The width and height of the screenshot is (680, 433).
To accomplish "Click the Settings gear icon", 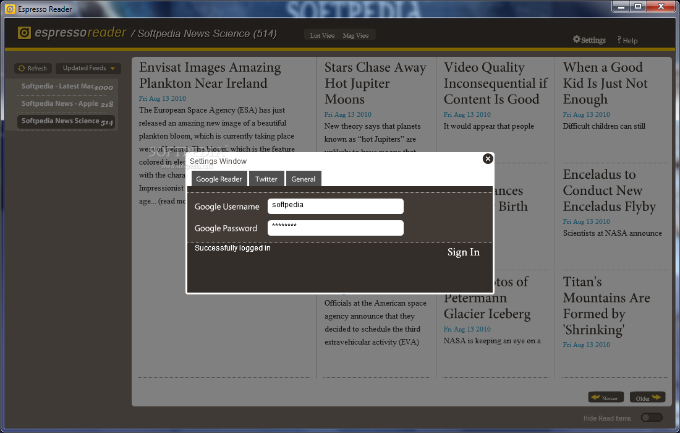I will click(577, 40).
